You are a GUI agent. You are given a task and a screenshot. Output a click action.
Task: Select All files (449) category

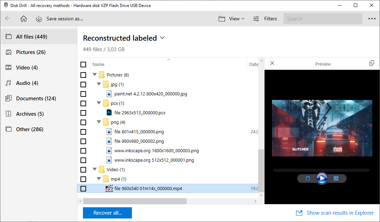39,37
